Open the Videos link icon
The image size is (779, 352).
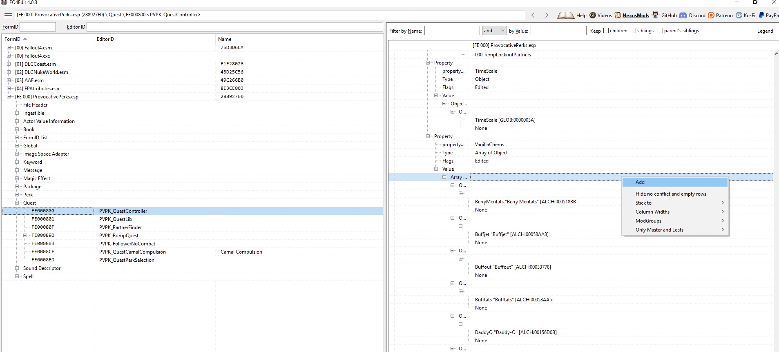point(593,15)
